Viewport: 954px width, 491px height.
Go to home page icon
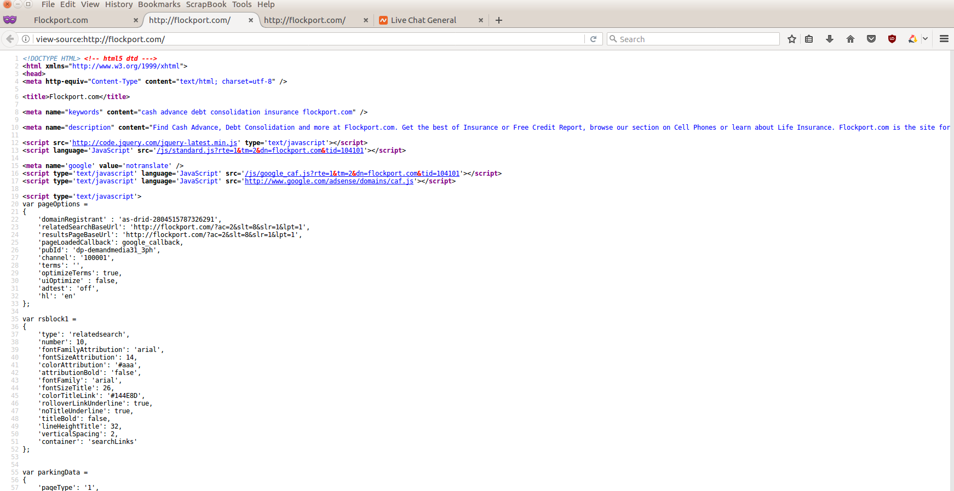tap(850, 39)
